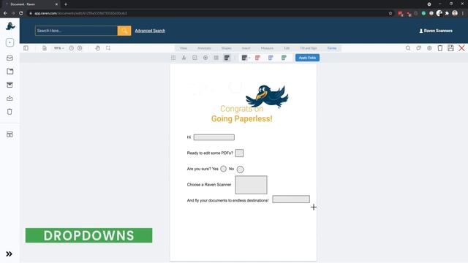Switch to the Edit tab
Screen dimensions: 468x263
click(287, 48)
